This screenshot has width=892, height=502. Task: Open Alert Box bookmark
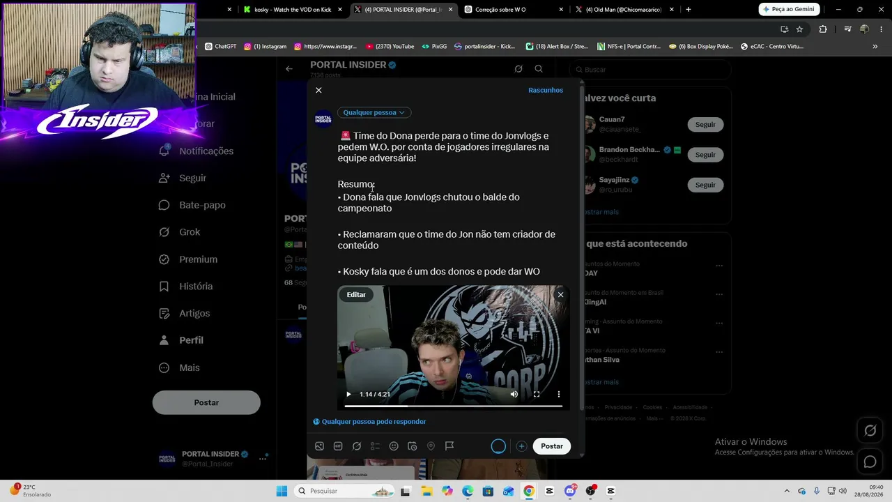click(557, 47)
